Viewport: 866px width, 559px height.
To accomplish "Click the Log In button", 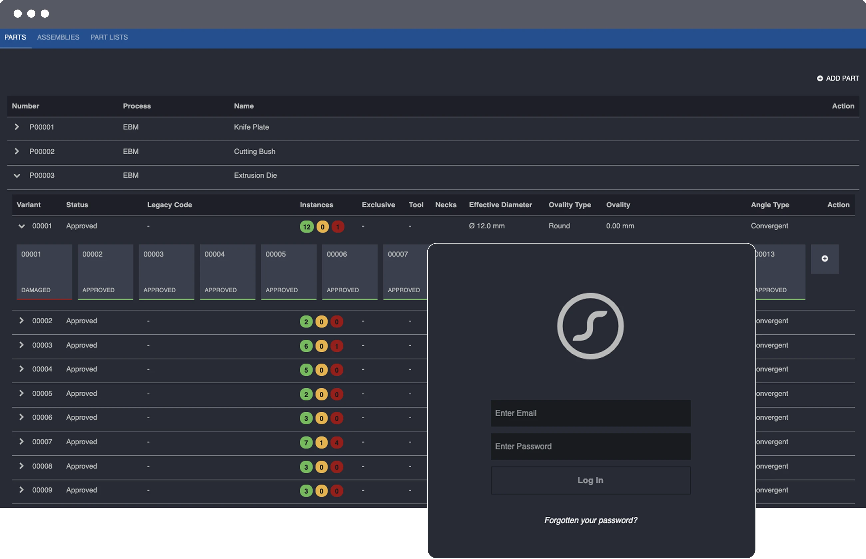I will click(591, 480).
